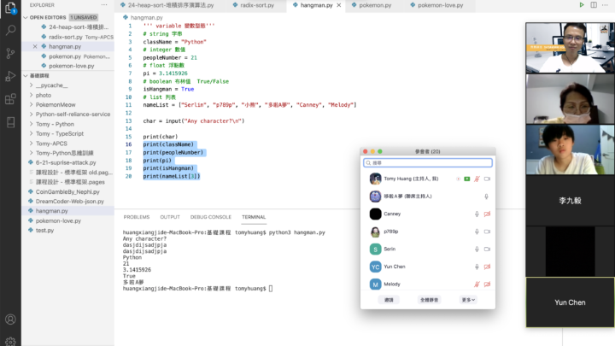Toggle Tomy Huang's muted microphone icon
This screenshot has width=615, height=346.
coord(477,179)
